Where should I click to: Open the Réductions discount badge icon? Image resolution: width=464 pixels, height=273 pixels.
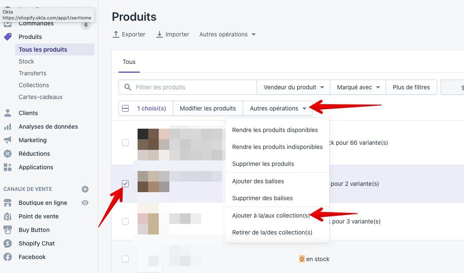[x=8, y=154]
